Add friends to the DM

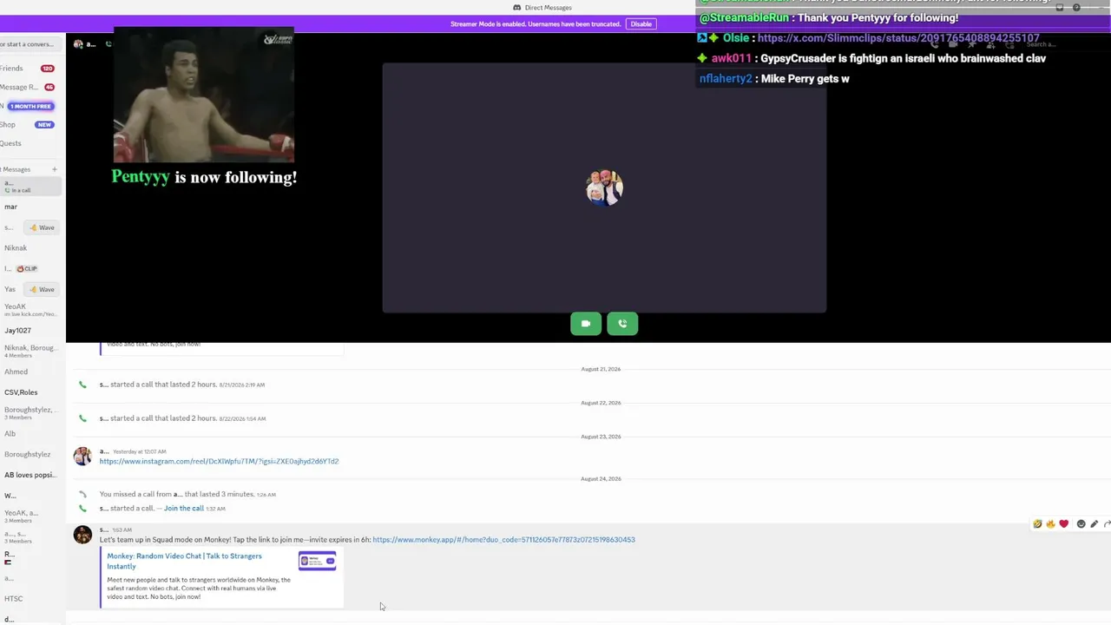[990, 44]
